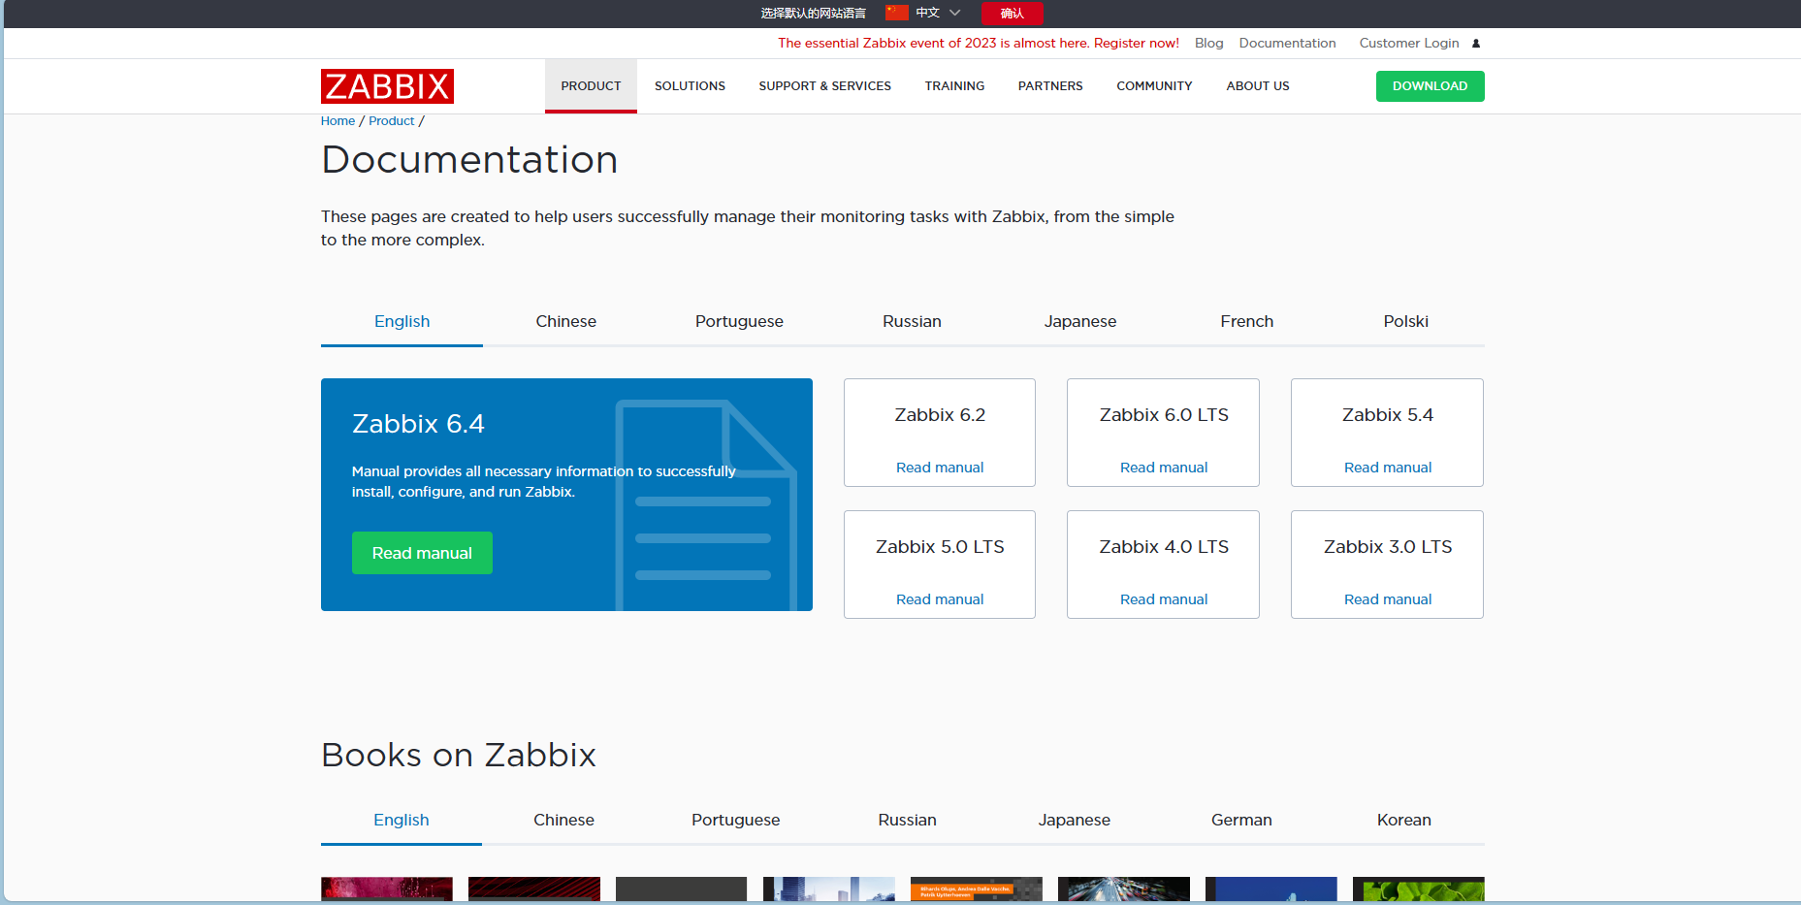Open the Customer Login link

(x=1409, y=44)
